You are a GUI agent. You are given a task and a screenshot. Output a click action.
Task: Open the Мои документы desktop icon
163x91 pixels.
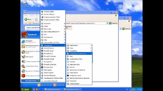pos(25,4)
